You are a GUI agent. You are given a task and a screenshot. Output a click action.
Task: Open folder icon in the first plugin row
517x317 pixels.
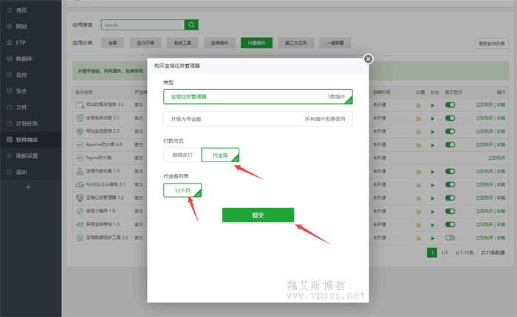[x=419, y=105]
